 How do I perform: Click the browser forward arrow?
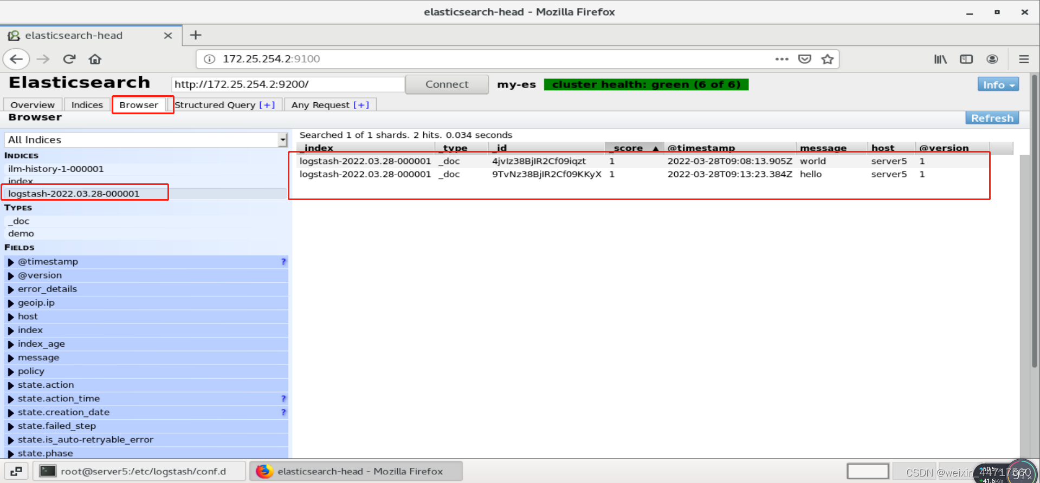tap(43, 59)
